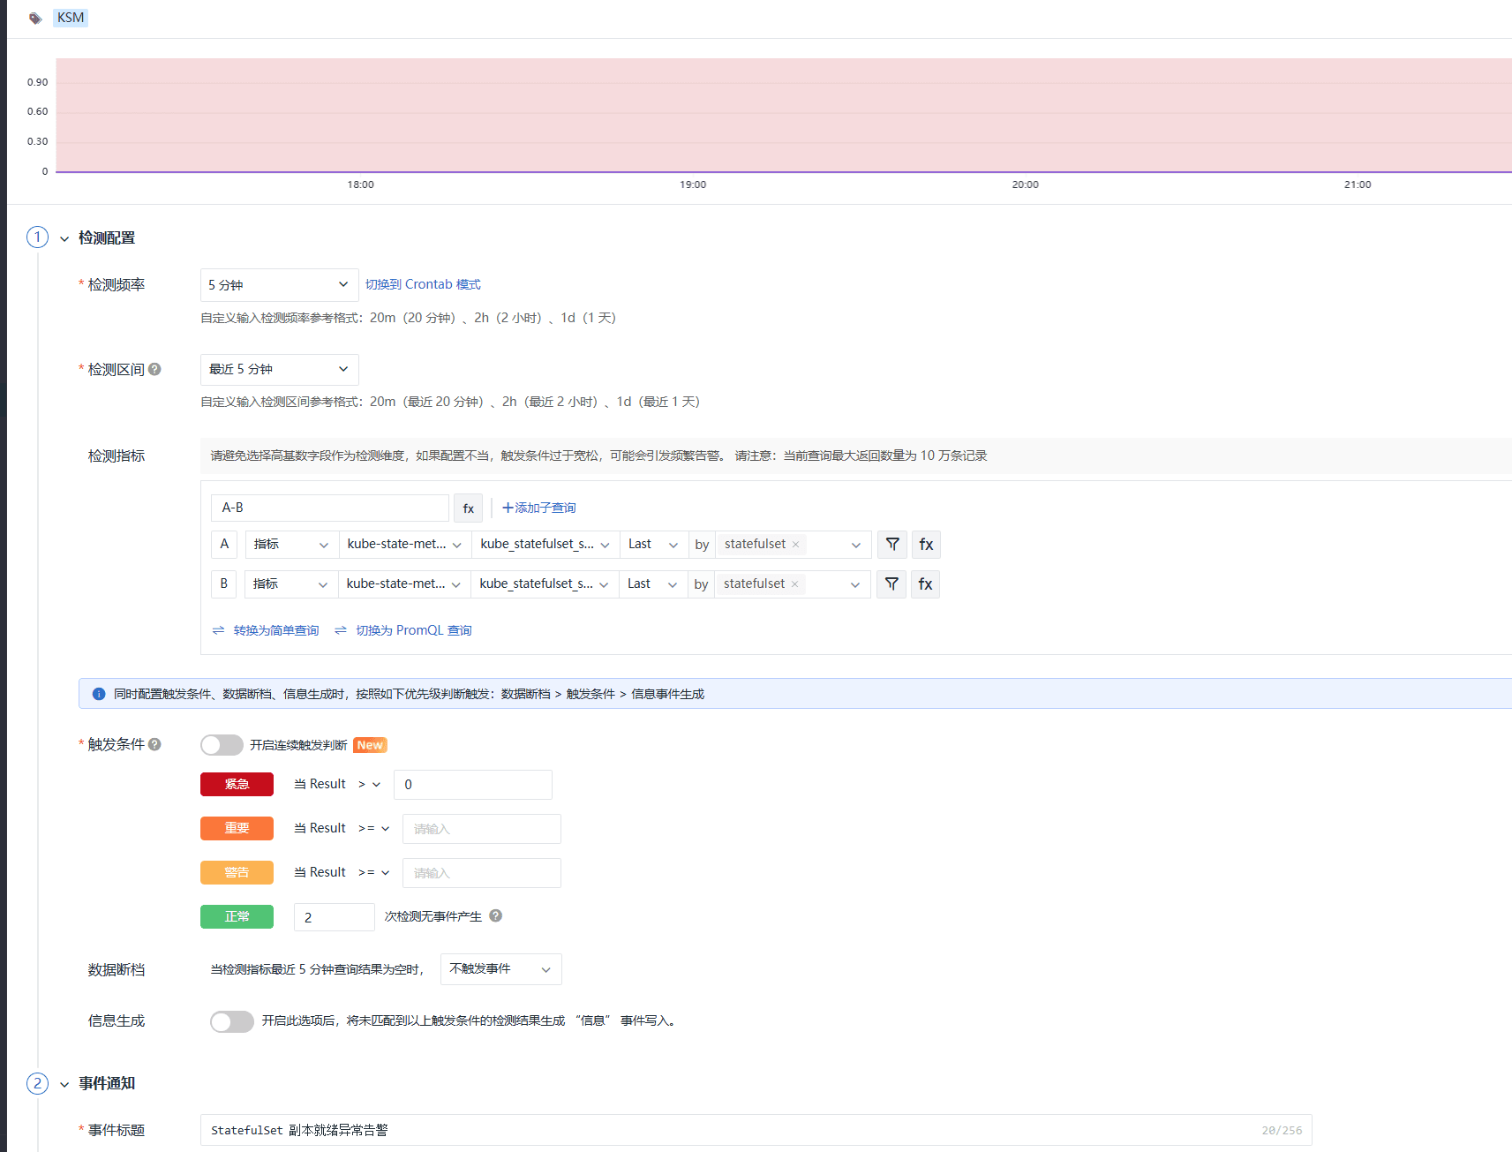Open the fx function button for query B
This screenshot has height=1152, width=1512.
tap(925, 584)
